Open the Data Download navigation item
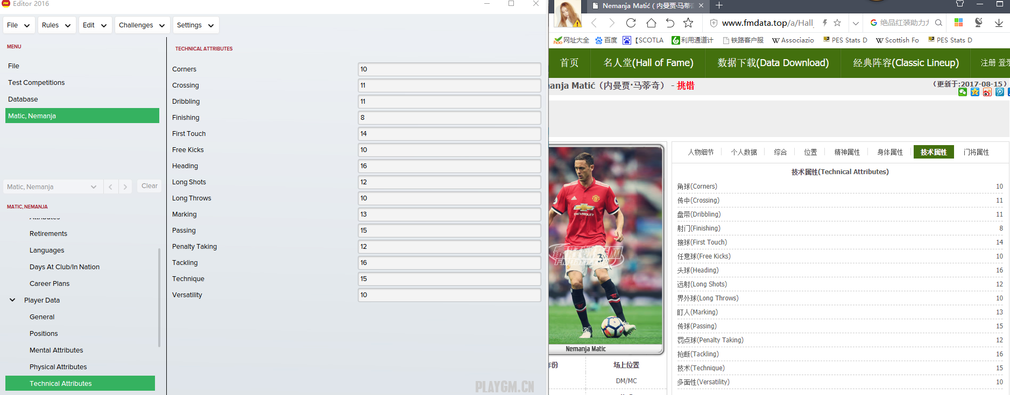 773,63
